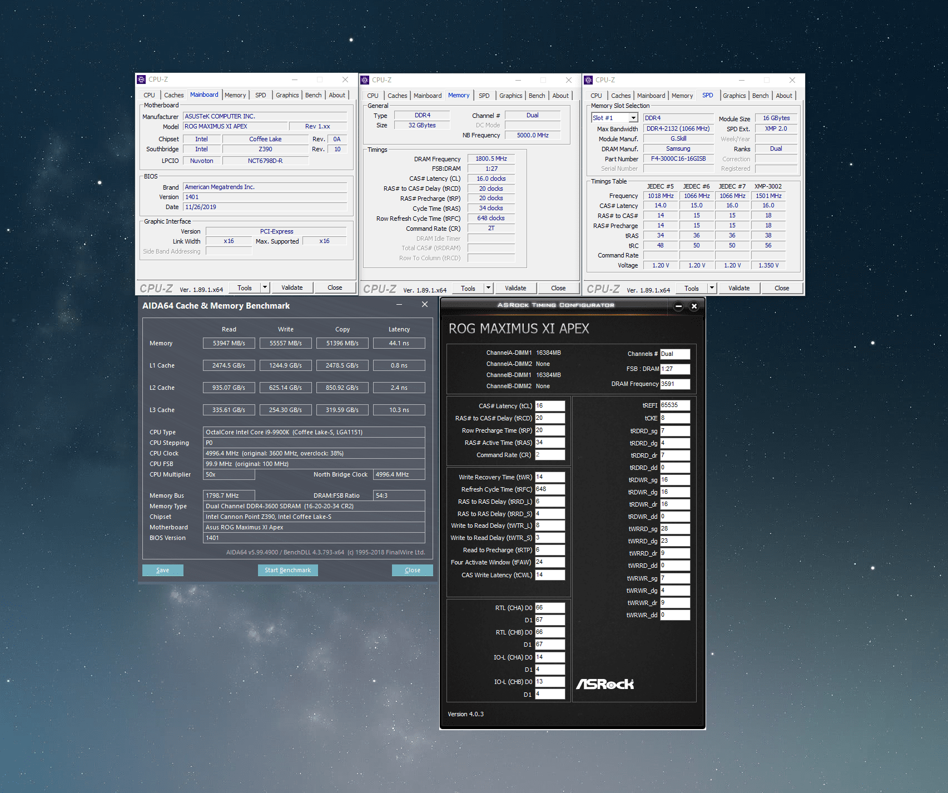Open Caches tab in Mainboard CPU-Z window
948x793 pixels.
pyautogui.click(x=173, y=95)
